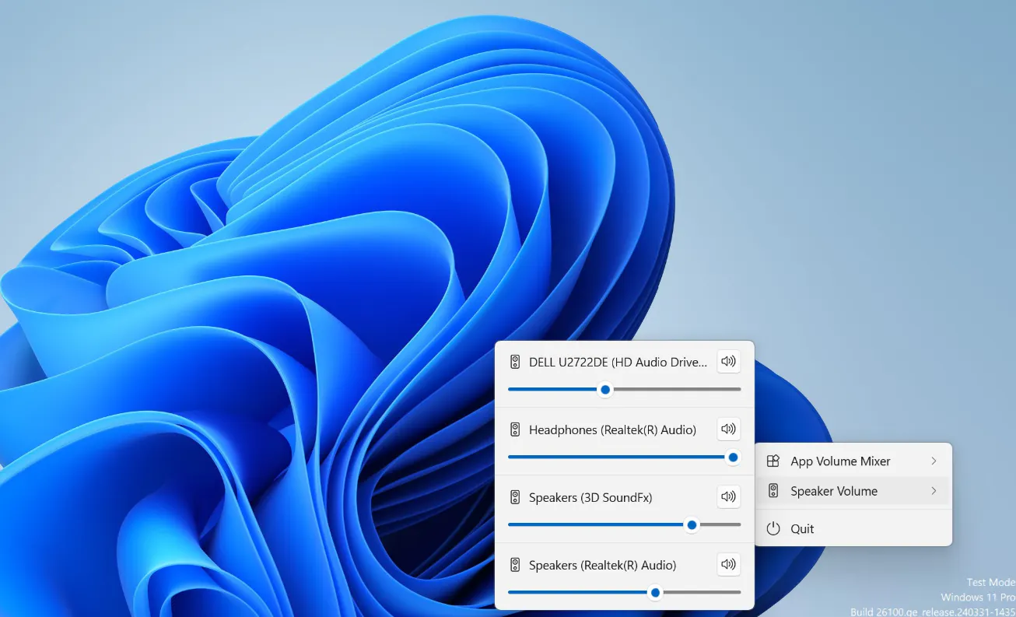Click the "DELL U2722DE (HD Audio Drive..." label
Image resolution: width=1016 pixels, height=617 pixels.
618,362
